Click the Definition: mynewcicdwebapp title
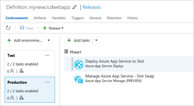Screen dimensions: 194x106 38,7
